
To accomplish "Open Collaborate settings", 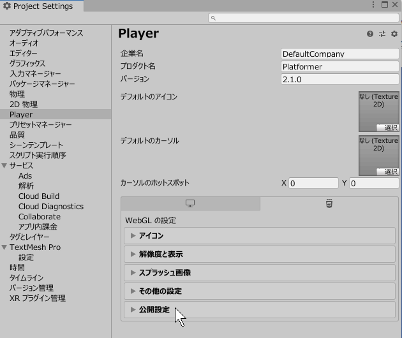I will coord(40,217).
